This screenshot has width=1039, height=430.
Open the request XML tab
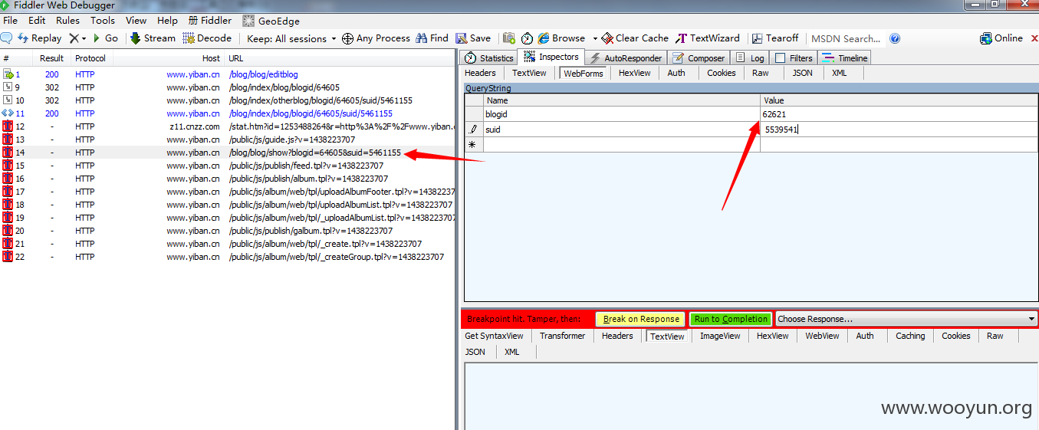point(839,73)
